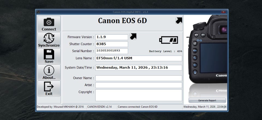Image resolution: width=262 pixels, height=120 pixels.
Task: Focus the Owner Name input field
Action: pos(139,78)
